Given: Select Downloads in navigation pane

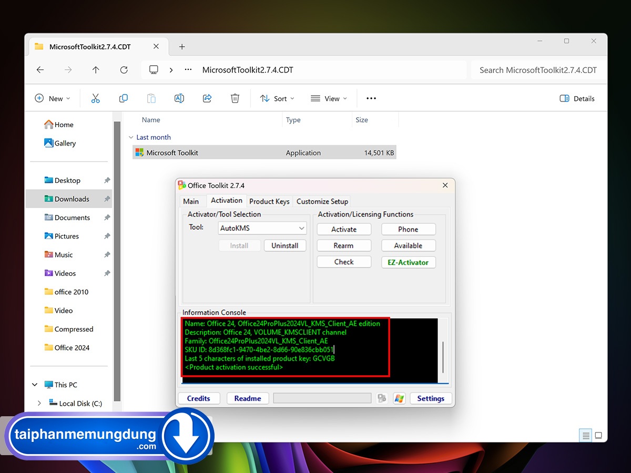Looking at the screenshot, I should point(68,199).
